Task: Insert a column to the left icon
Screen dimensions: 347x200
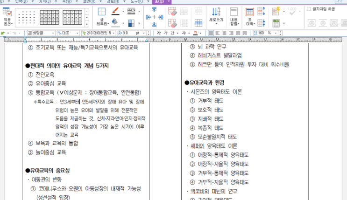Action: click(x=148, y=17)
